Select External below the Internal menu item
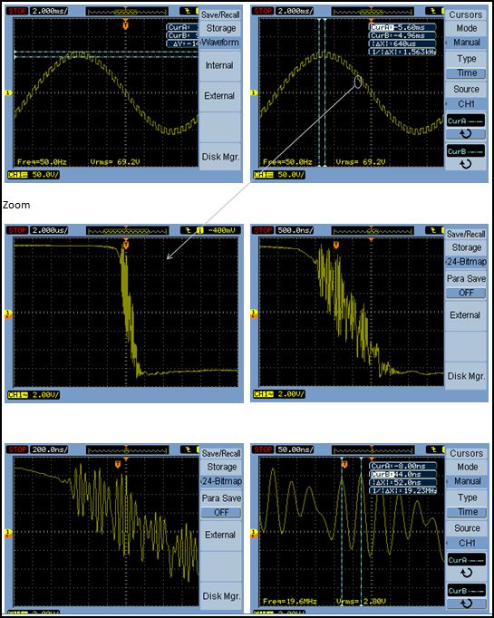Viewport: 494px width, 618px height. click(219, 96)
